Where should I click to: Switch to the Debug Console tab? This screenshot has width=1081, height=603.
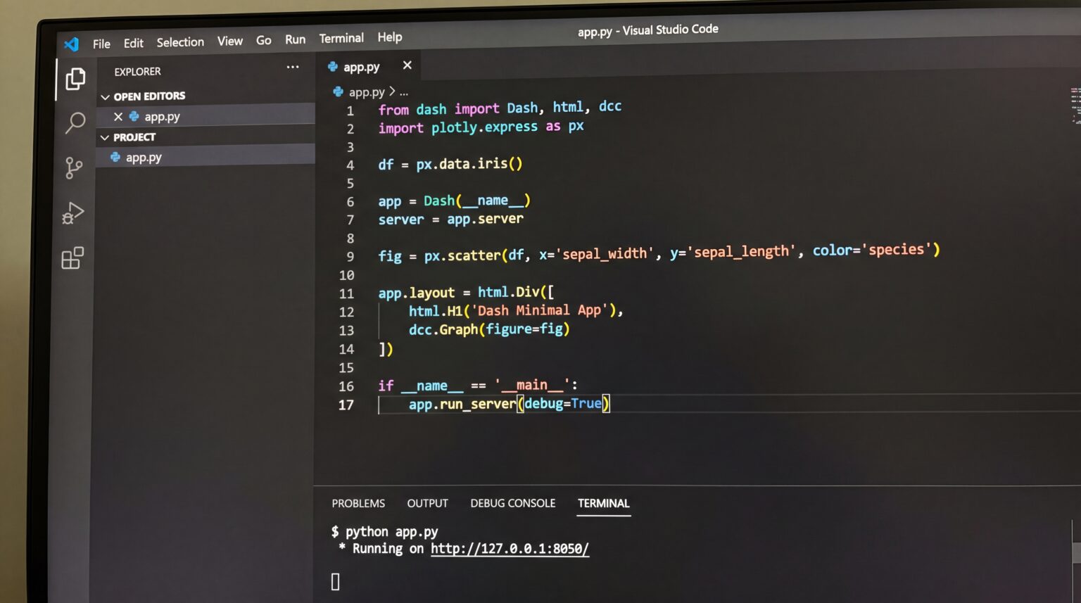513,504
